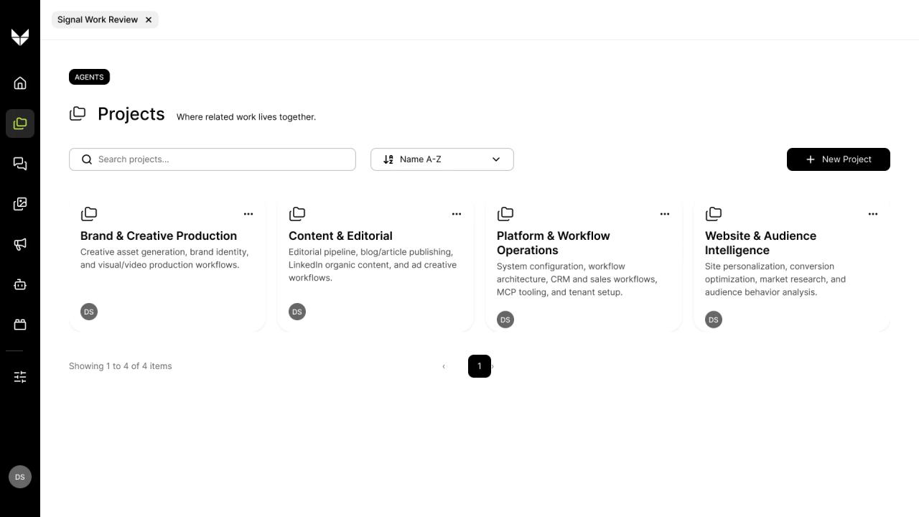This screenshot has height=517, width=919.
Task: Click the folder icon on Content & Editorial card
Action: coord(297,214)
